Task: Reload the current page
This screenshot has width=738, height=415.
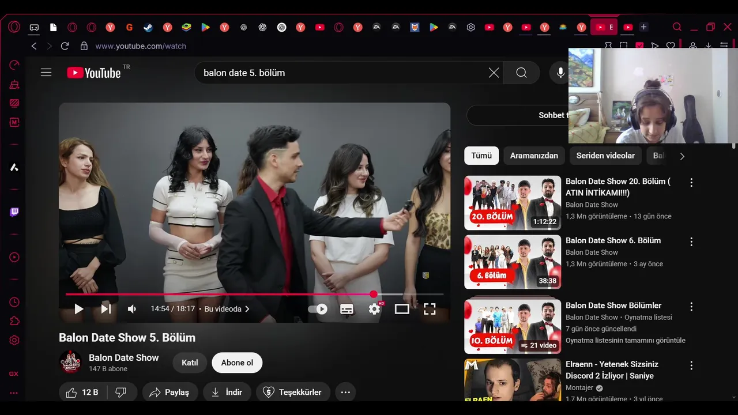Action: coord(65,46)
